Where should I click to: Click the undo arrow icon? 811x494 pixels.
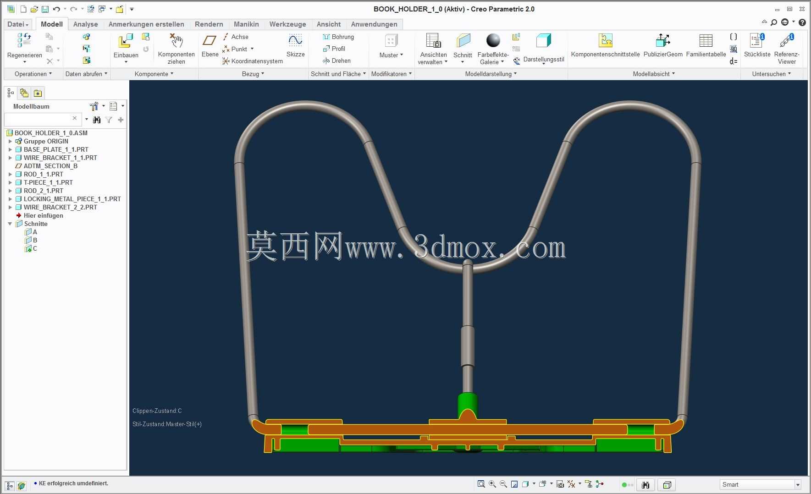tap(56, 9)
